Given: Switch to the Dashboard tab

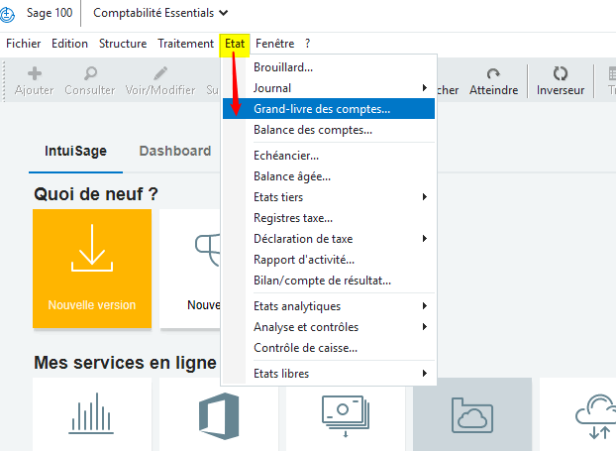Looking at the screenshot, I should (x=175, y=151).
